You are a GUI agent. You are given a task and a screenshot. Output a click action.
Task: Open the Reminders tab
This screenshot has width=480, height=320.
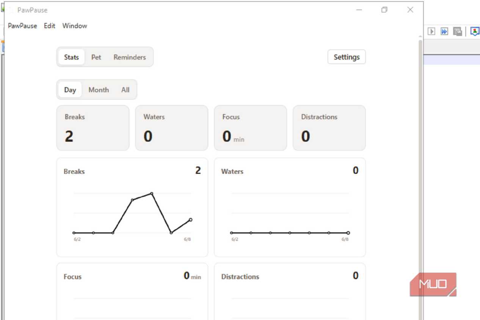(130, 57)
